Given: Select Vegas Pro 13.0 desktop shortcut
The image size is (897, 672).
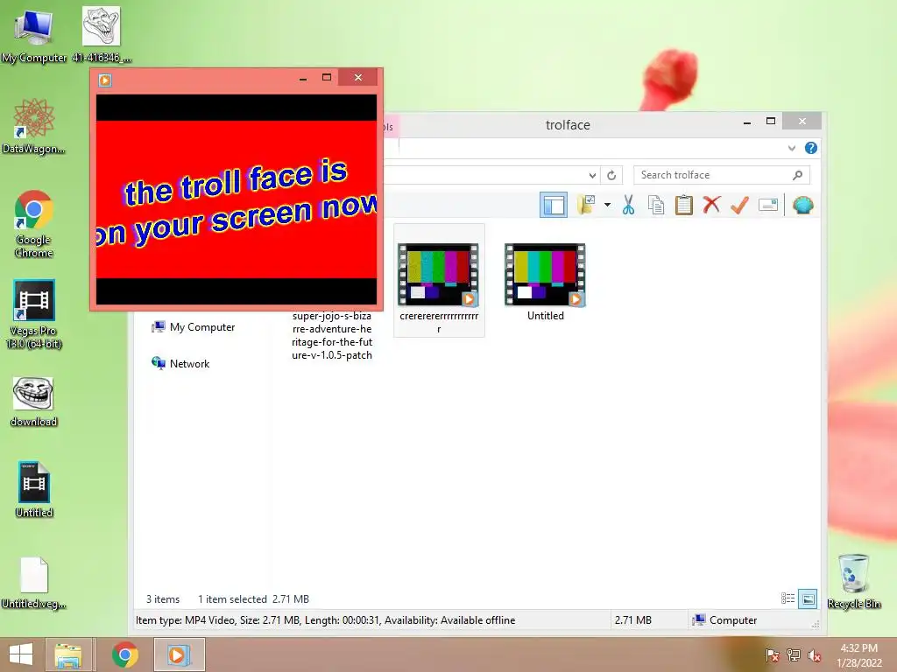Looking at the screenshot, I should (34, 314).
